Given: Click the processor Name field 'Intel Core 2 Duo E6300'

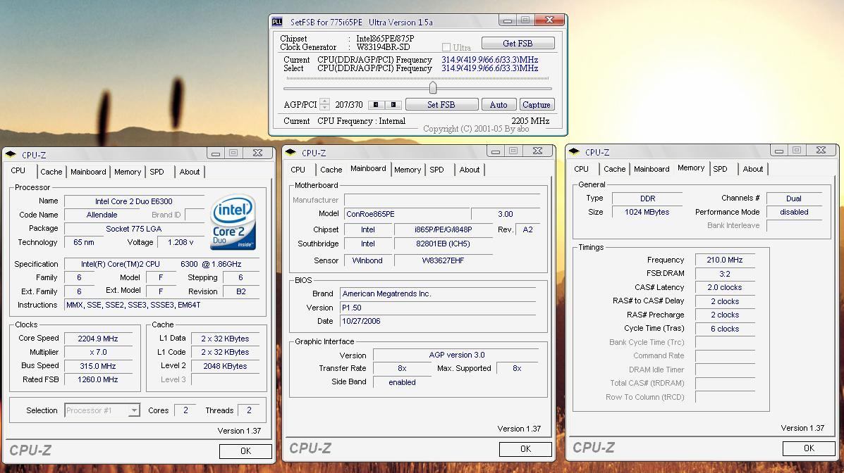Looking at the screenshot, I should tap(134, 201).
